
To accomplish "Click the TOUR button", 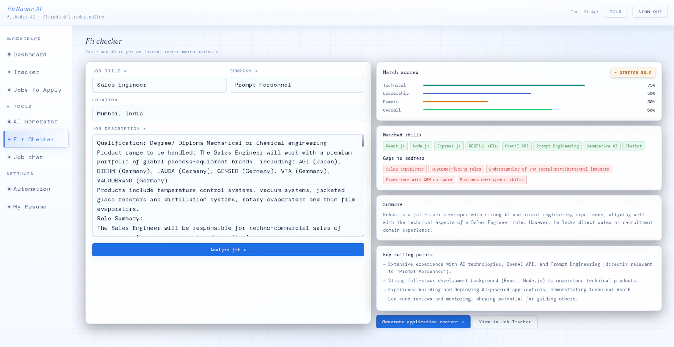I will pyautogui.click(x=615, y=12).
